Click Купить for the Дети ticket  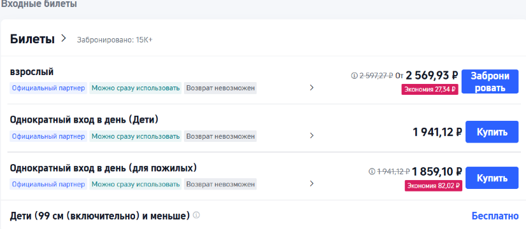pyautogui.click(x=492, y=132)
